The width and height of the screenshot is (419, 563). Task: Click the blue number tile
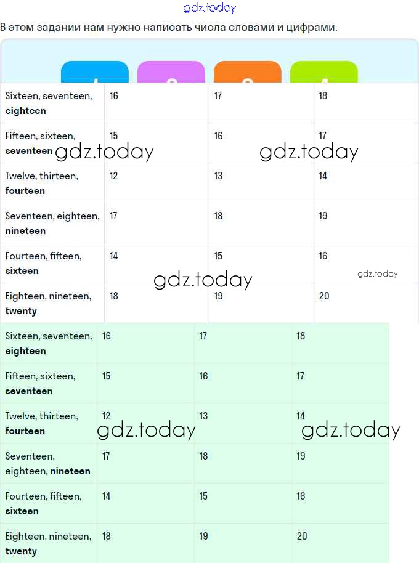(95, 72)
